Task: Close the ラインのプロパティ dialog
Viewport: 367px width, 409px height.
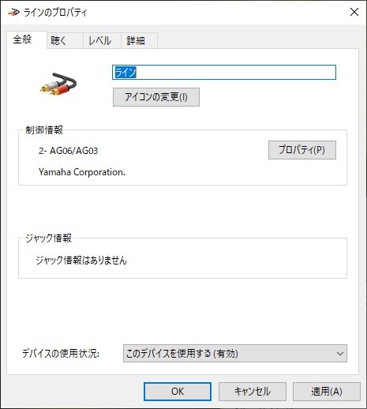Action: click(354, 12)
